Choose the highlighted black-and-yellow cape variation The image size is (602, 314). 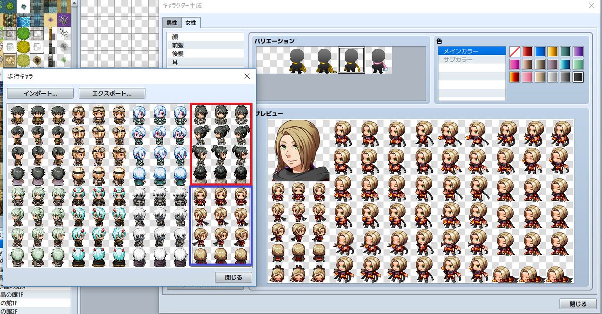351,60
